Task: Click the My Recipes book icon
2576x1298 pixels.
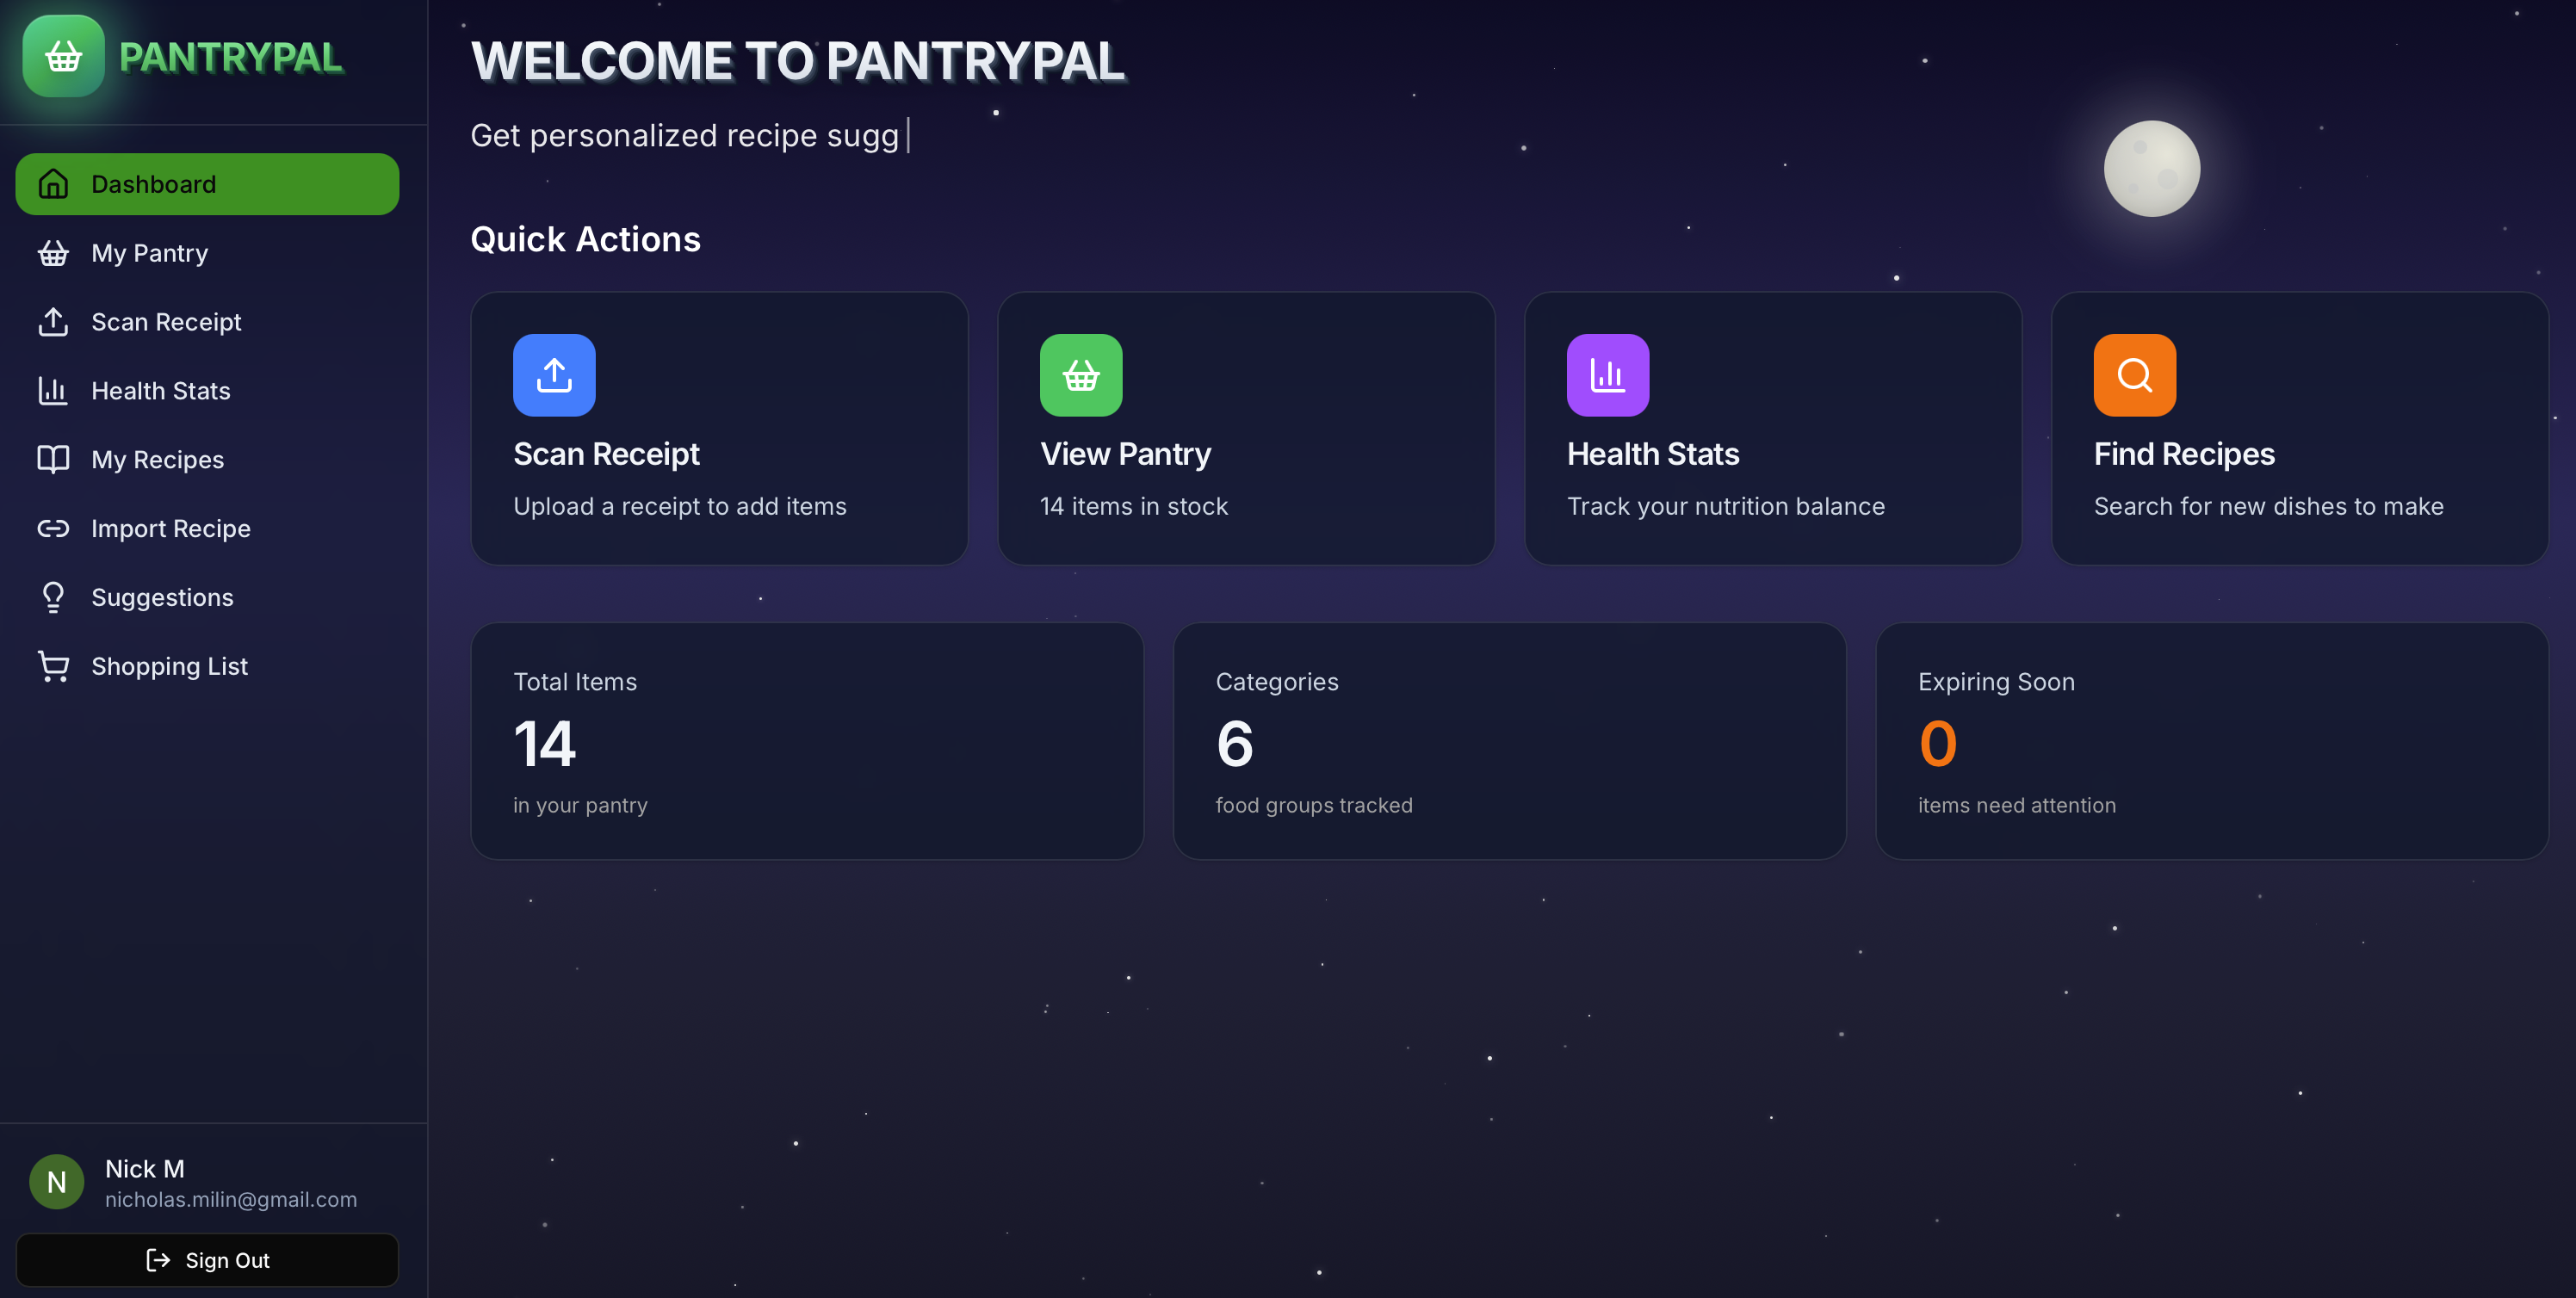Action: click(x=53, y=459)
